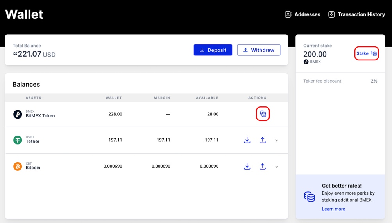Open Transaction History

356,14
